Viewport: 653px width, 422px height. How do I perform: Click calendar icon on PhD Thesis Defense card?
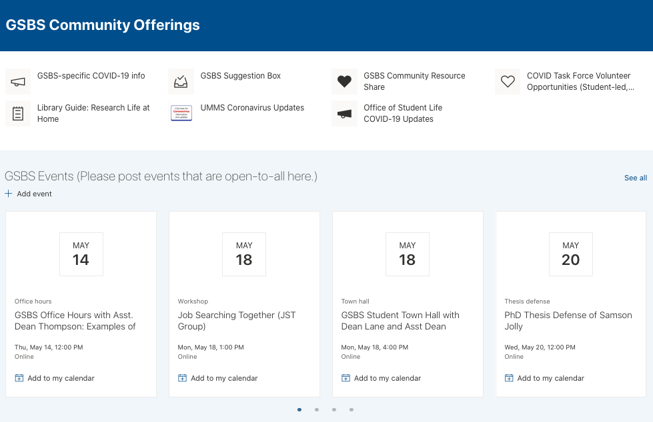click(x=509, y=378)
